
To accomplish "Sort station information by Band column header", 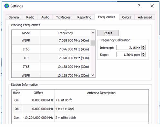I will [x=17, y=93].
